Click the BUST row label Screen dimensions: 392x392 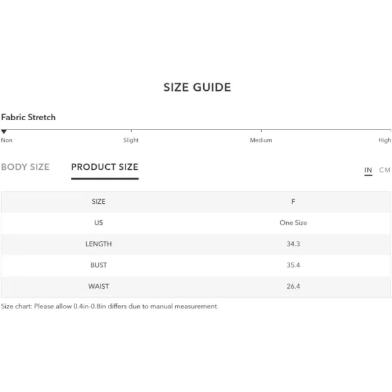coord(99,265)
